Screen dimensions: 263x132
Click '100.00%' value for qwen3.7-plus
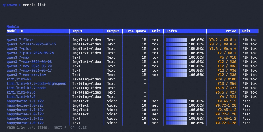pos(196,49)
